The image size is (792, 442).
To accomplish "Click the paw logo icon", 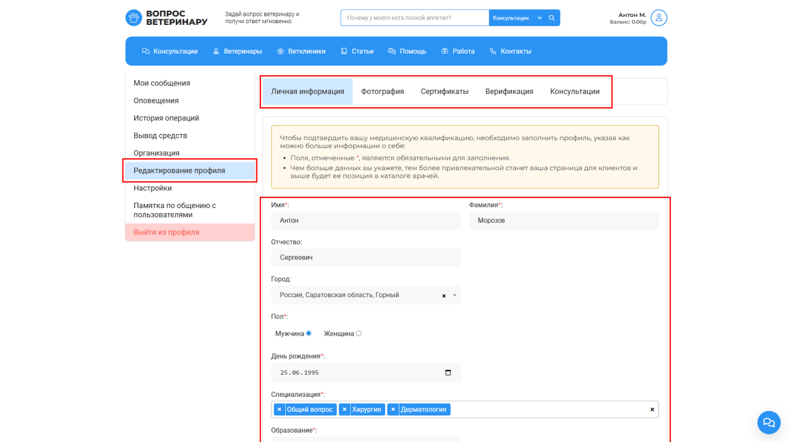I will 134,18.
